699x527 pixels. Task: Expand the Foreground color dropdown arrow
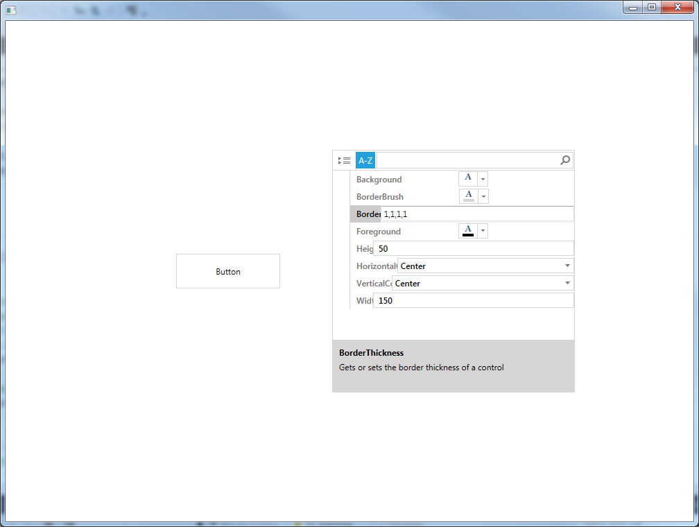483,231
